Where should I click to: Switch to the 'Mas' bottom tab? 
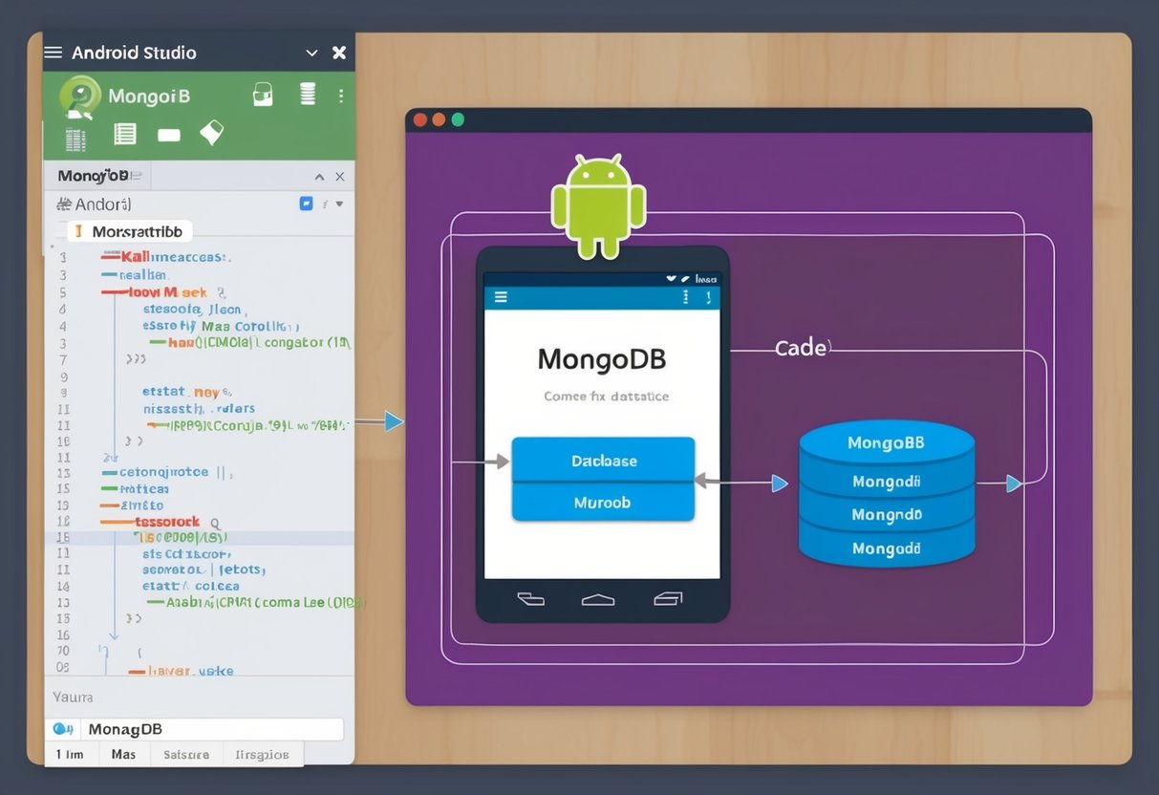click(x=123, y=754)
